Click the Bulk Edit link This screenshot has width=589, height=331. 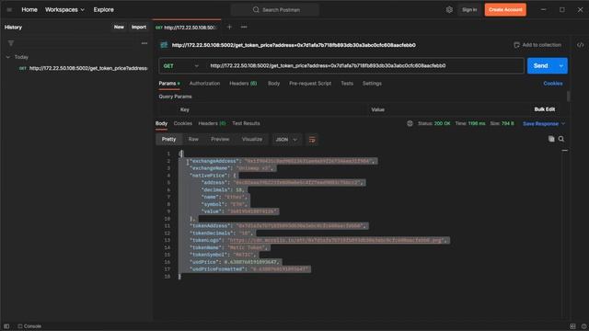tap(545, 109)
